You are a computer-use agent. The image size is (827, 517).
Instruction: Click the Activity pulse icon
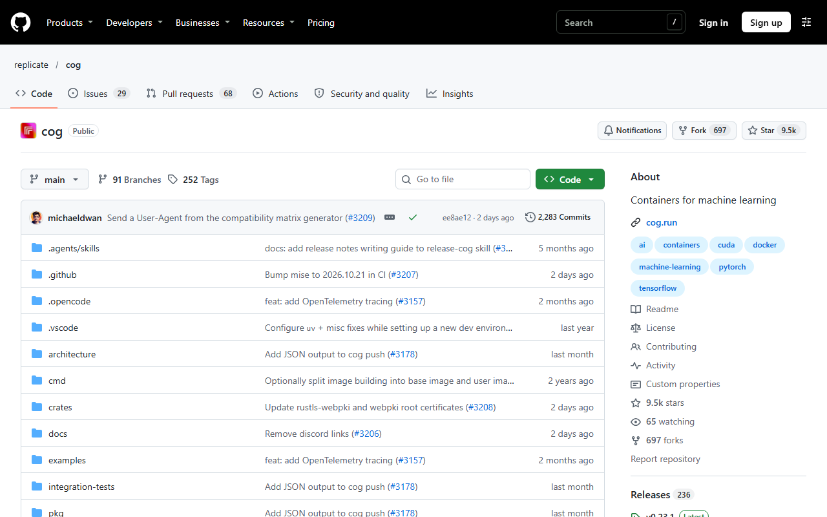(x=636, y=365)
